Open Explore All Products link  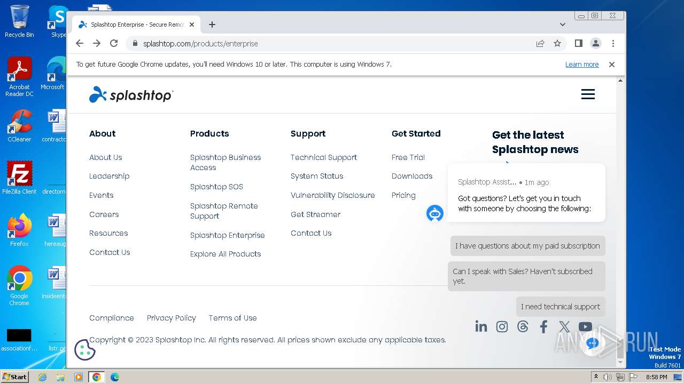(x=226, y=254)
